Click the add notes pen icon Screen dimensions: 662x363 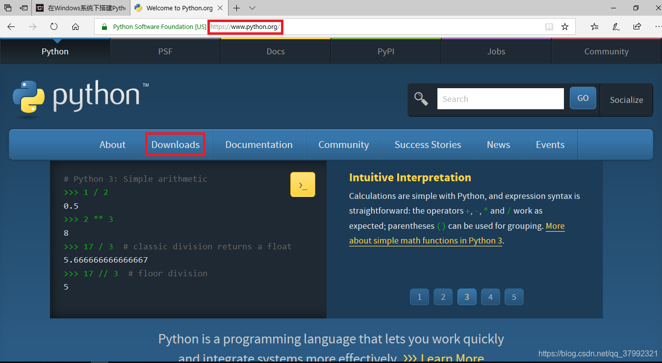coord(616,26)
